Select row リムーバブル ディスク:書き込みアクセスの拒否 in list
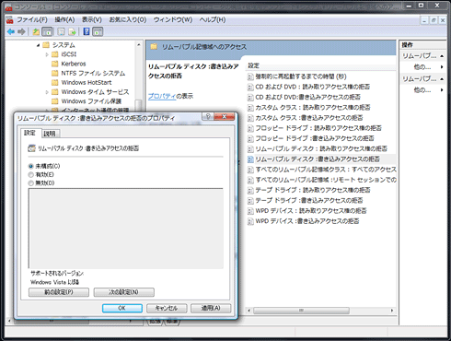 [x=321, y=159]
